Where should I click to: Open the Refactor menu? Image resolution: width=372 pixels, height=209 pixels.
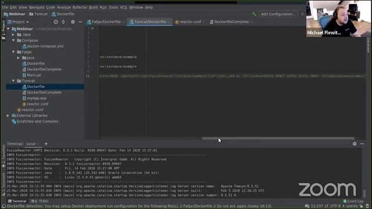click(x=80, y=8)
